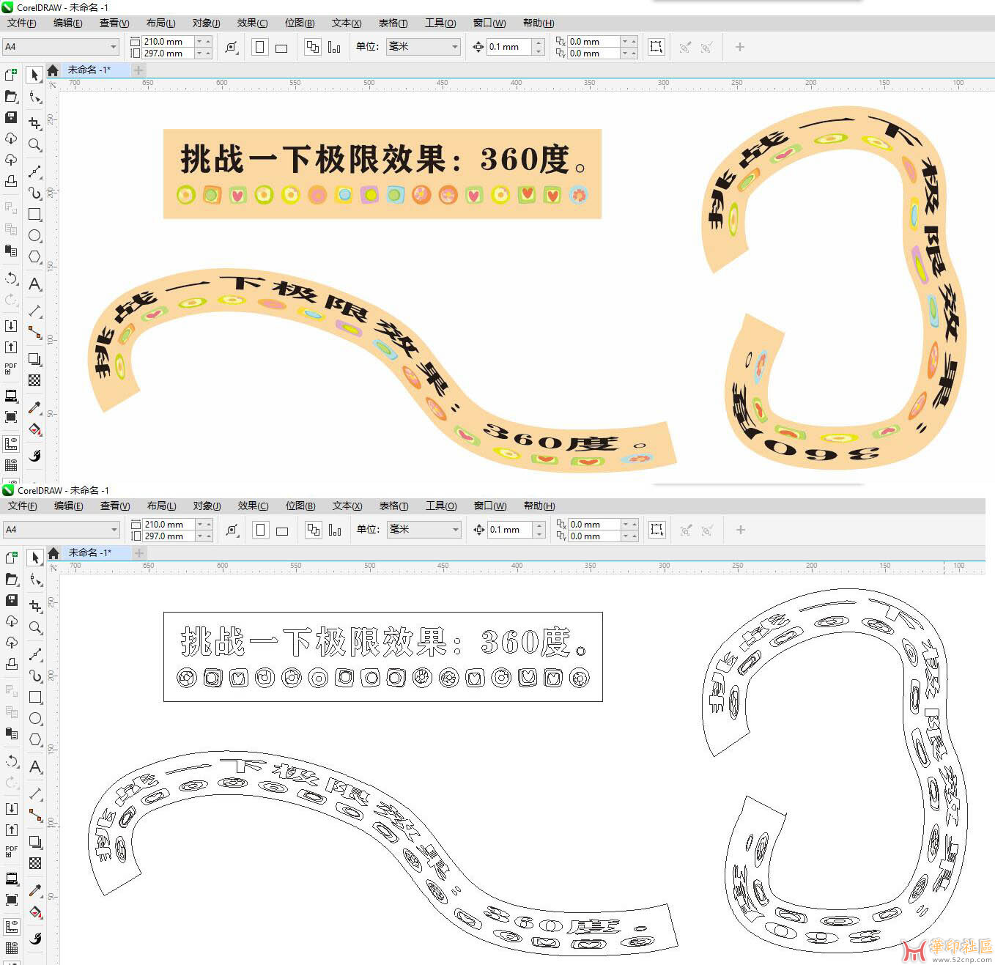Viewport: 995px width, 965px height.
Task: Click the 0.1 mm nudge distance field, upper window
Action: (510, 47)
